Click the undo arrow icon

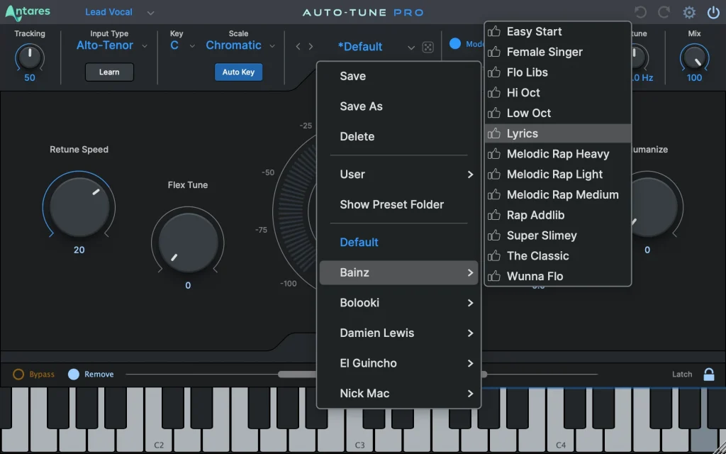pos(640,11)
